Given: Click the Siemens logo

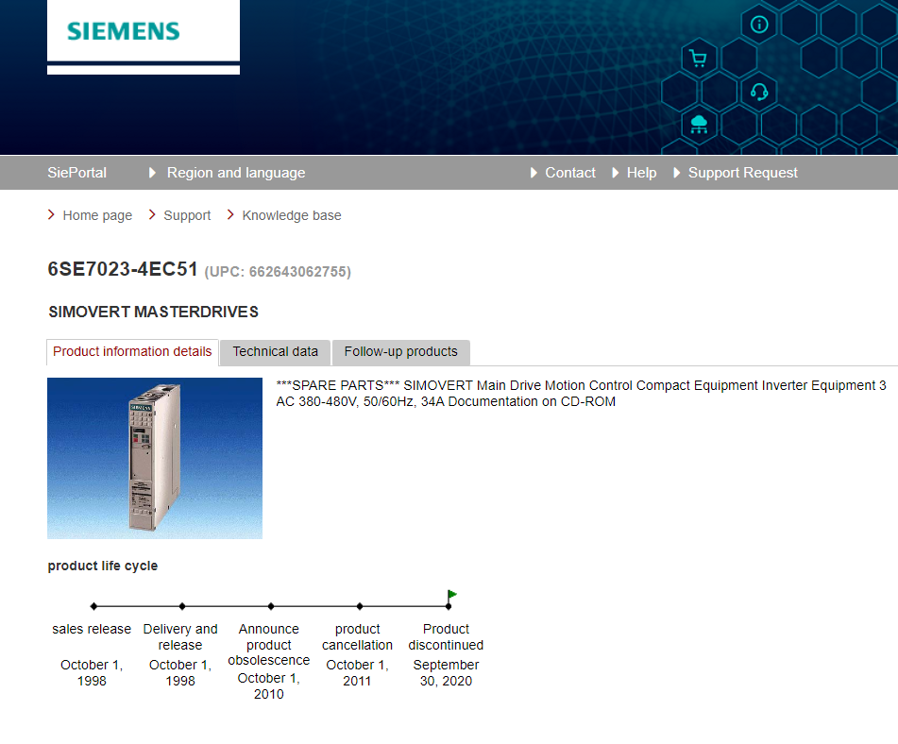Looking at the screenshot, I should [x=124, y=31].
